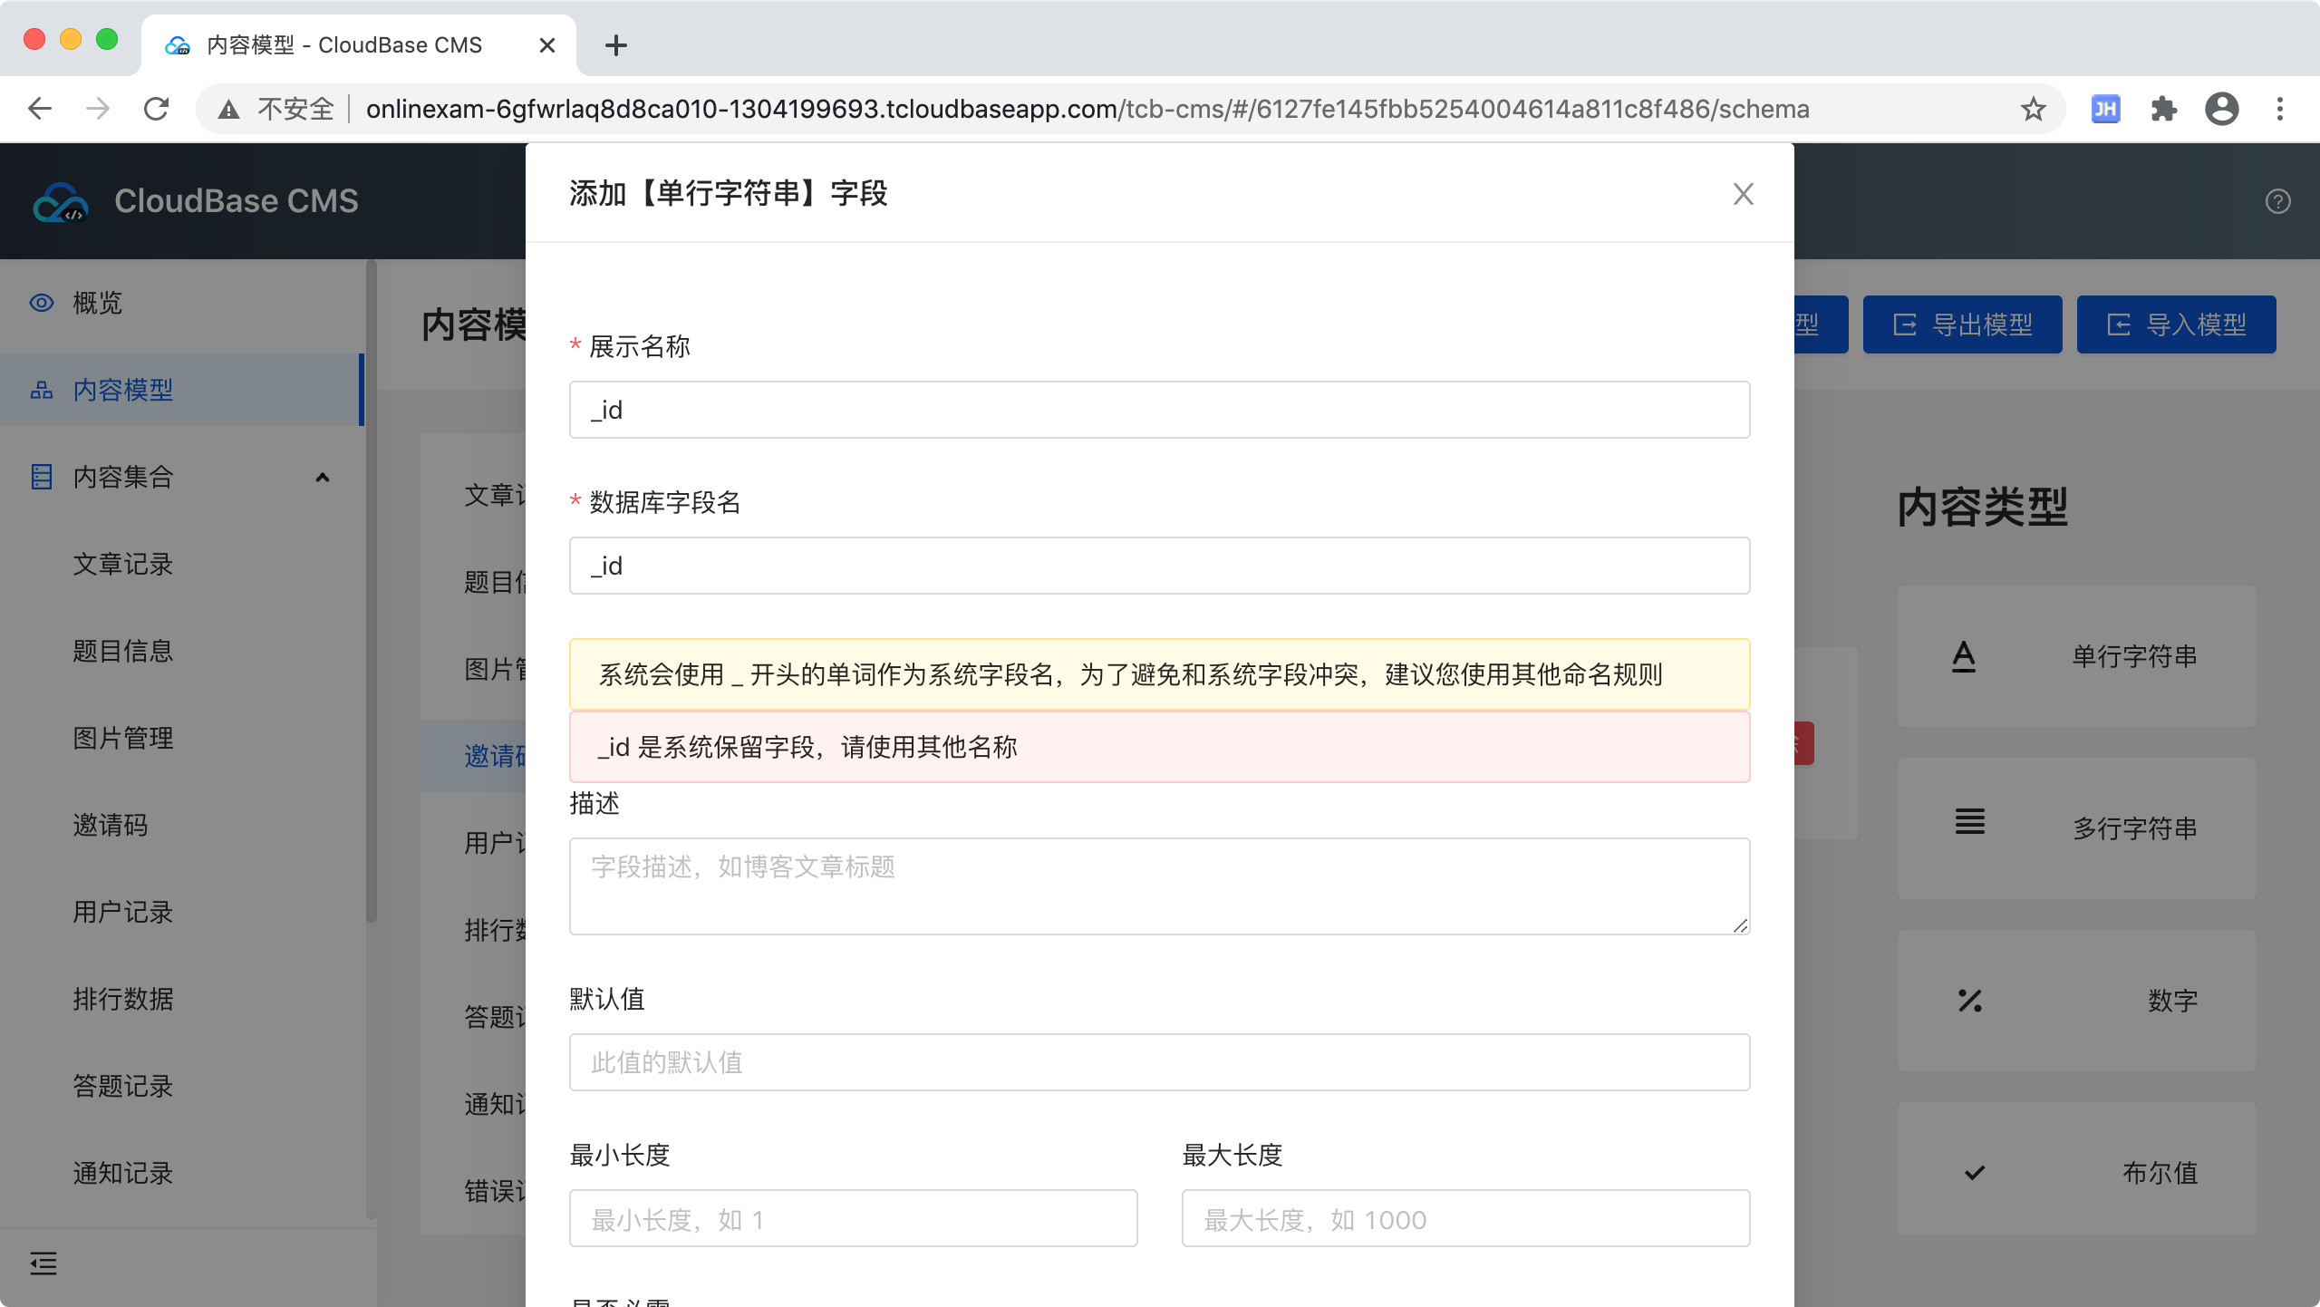Image resolution: width=2320 pixels, height=1307 pixels.
Task: Select 题目信息 in the sidebar
Action: (x=122, y=651)
